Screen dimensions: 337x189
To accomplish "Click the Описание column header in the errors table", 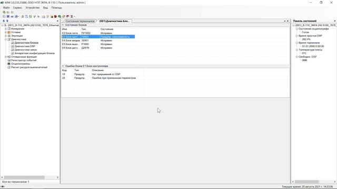I will [117, 70].
